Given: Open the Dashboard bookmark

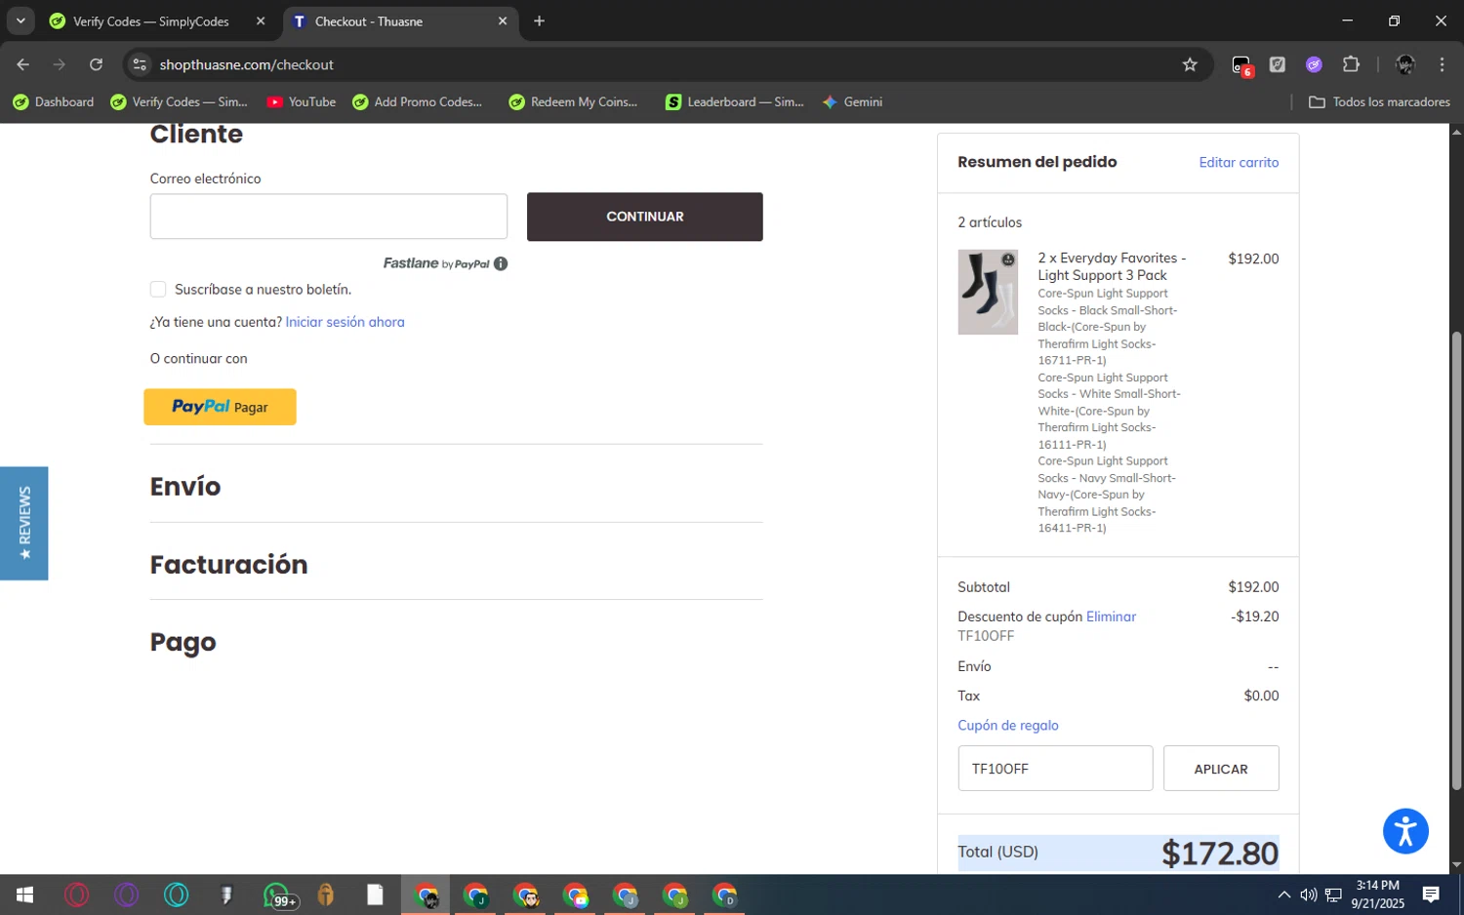Looking at the screenshot, I should [x=54, y=101].
